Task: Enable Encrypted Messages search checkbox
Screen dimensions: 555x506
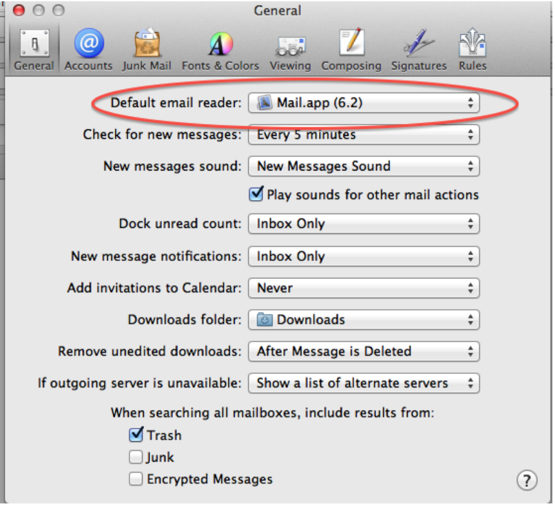Action: point(136,479)
